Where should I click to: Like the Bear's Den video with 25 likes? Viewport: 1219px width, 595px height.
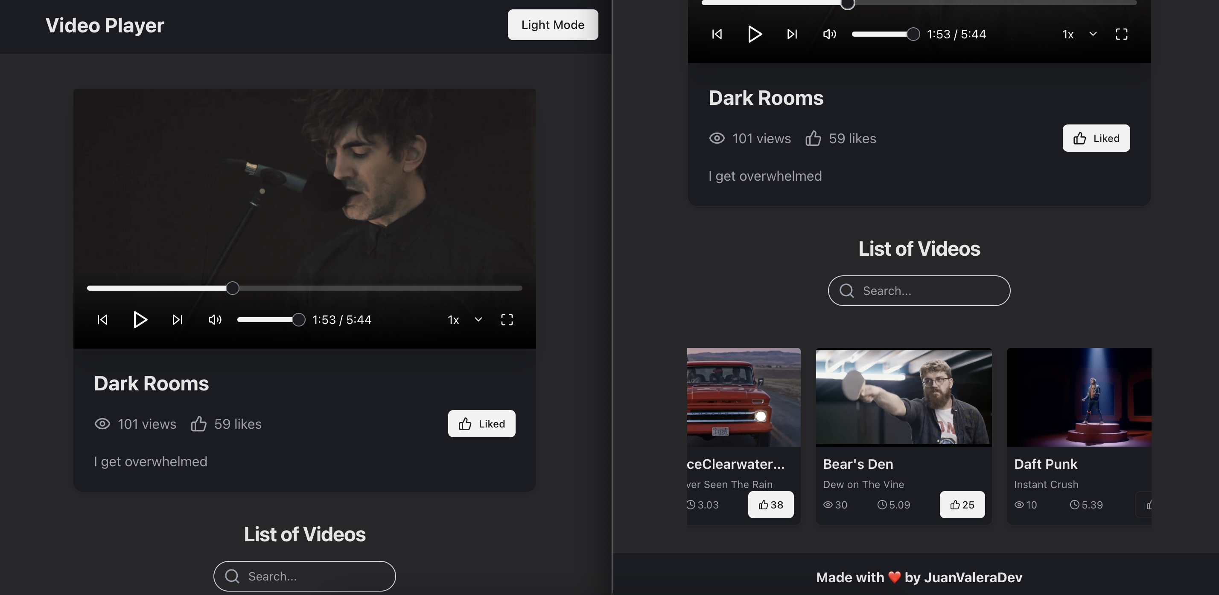tap(962, 505)
